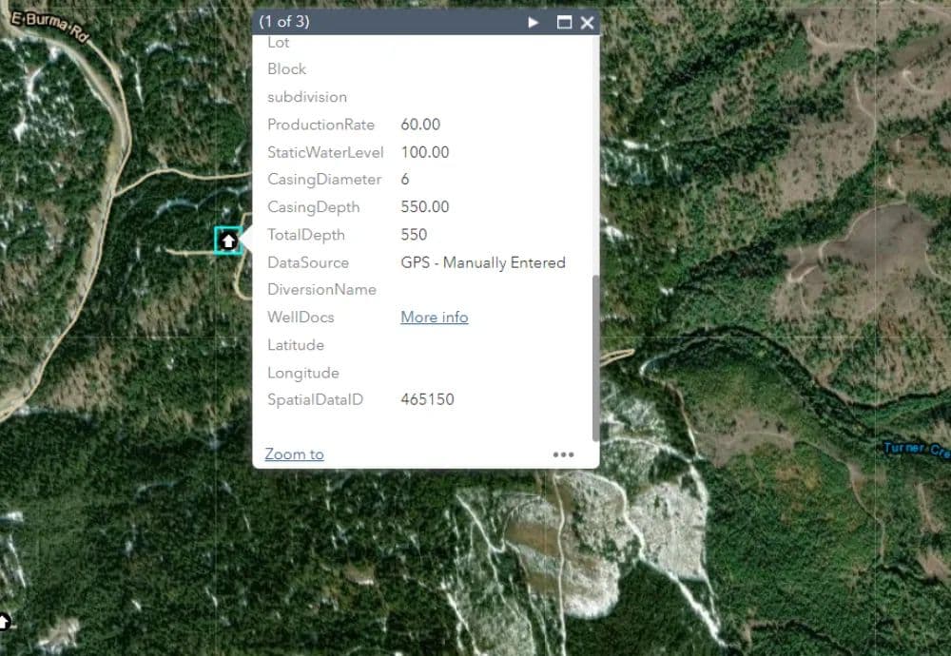Close the well info popup
The height and width of the screenshot is (656, 951).
[x=587, y=22]
